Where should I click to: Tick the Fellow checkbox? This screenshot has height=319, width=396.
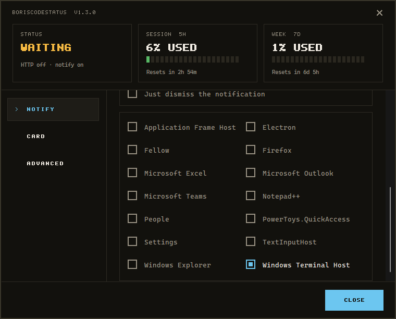[132, 150]
